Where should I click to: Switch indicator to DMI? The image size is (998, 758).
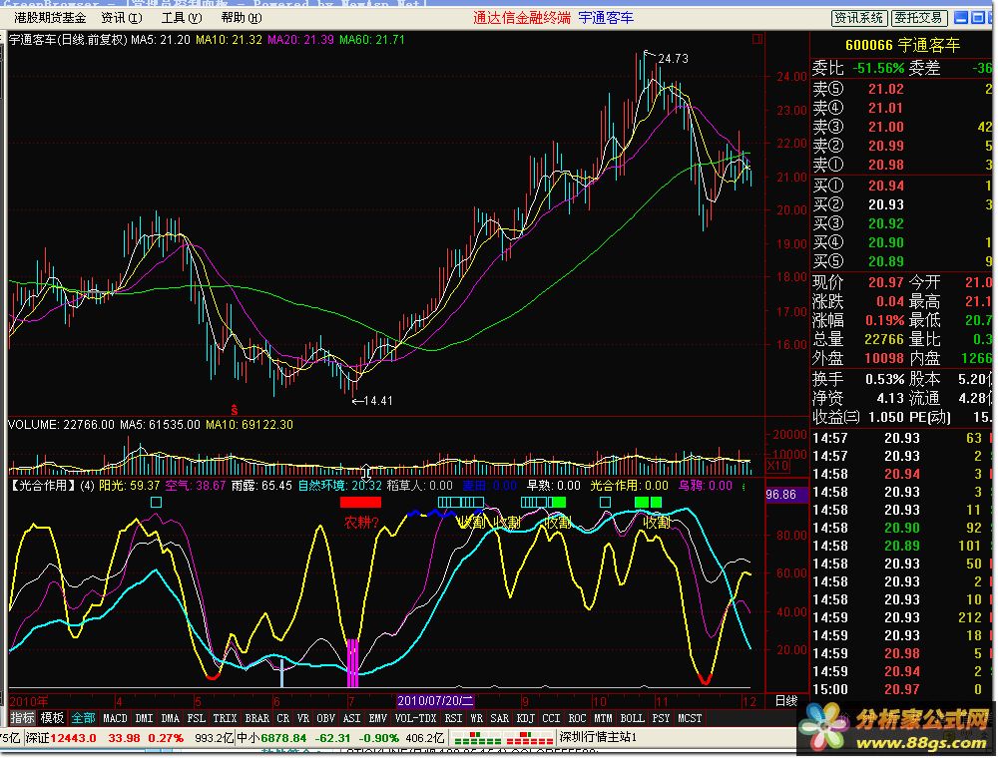tap(145, 718)
